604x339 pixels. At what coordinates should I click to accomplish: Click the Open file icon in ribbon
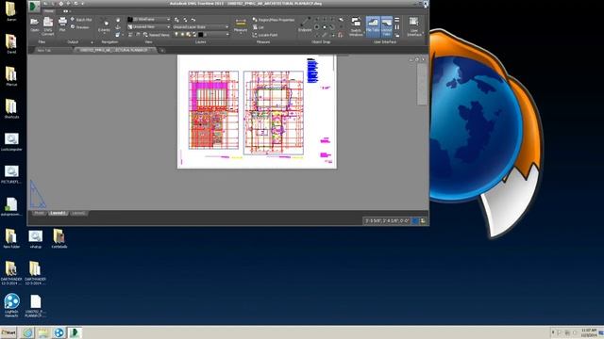(x=34, y=24)
